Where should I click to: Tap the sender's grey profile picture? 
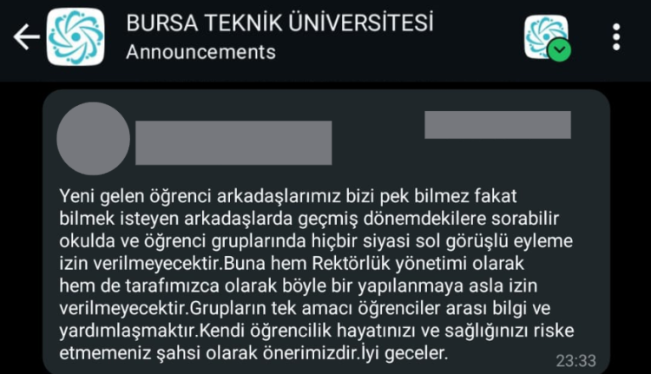click(93, 139)
